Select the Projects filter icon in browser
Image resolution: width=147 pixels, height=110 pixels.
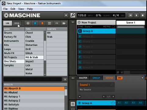click(28, 23)
